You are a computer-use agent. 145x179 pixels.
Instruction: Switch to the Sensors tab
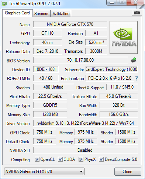tap(41, 14)
